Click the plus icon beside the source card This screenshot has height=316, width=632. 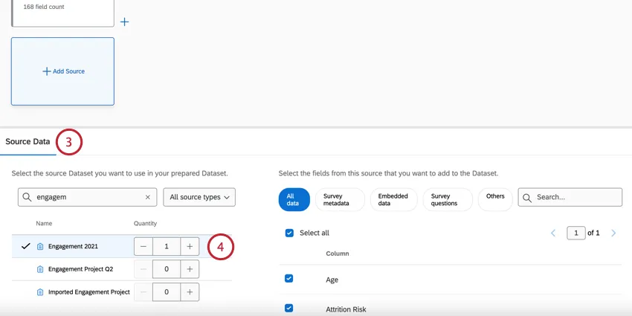click(125, 22)
